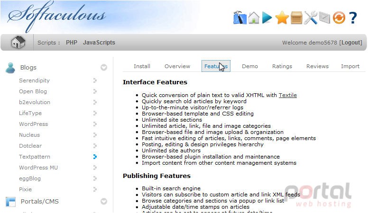The height and width of the screenshot is (213, 368).
Task: Click the Blogs category heading
Action: pyautogui.click(x=28, y=68)
